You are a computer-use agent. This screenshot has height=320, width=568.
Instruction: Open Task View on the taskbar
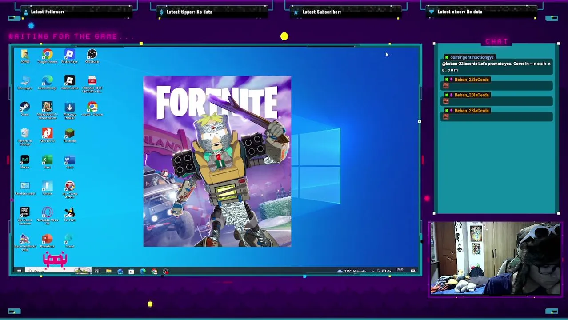tap(97, 271)
